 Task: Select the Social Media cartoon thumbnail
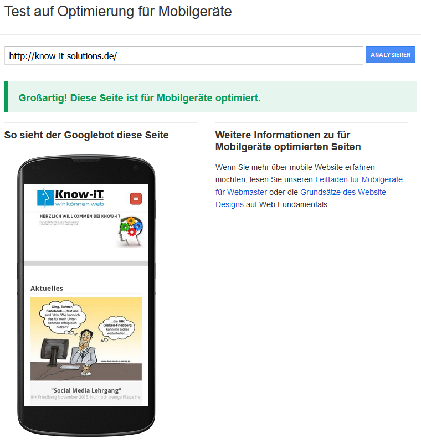click(86, 339)
